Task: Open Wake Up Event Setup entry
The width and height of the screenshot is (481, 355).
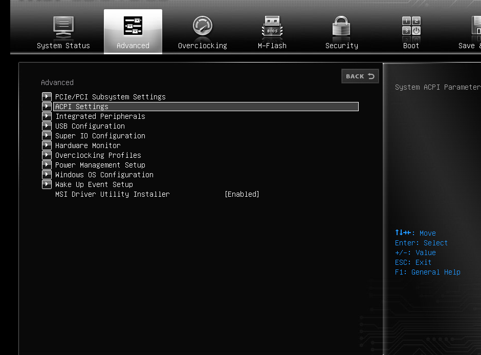Action: click(94, 184)
